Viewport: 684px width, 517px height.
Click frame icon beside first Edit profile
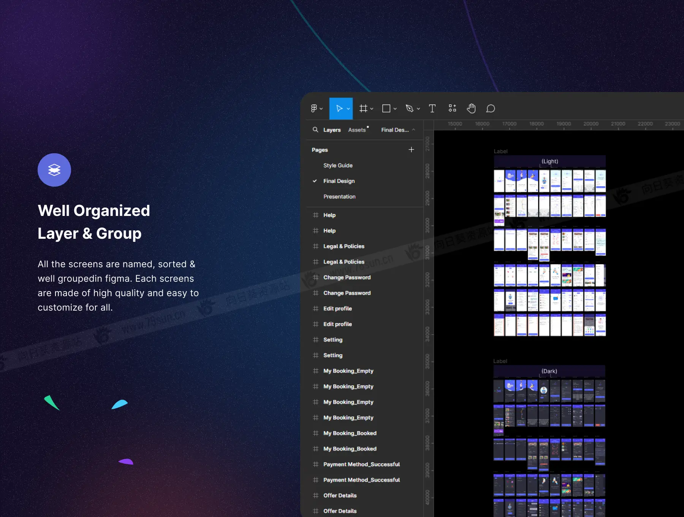(315, 309)
